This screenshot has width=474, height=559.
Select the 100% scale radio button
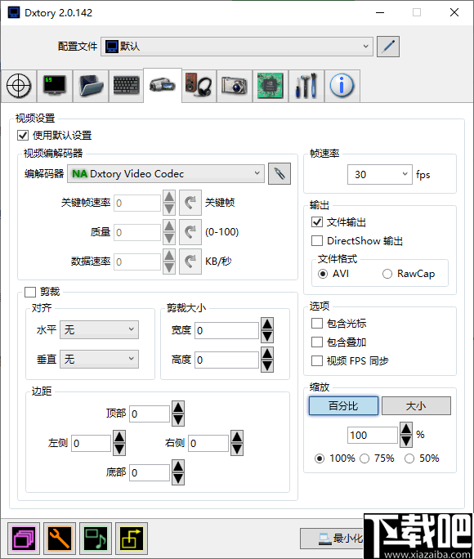320,458
